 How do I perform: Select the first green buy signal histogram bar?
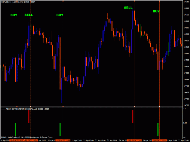pos(16,130)
